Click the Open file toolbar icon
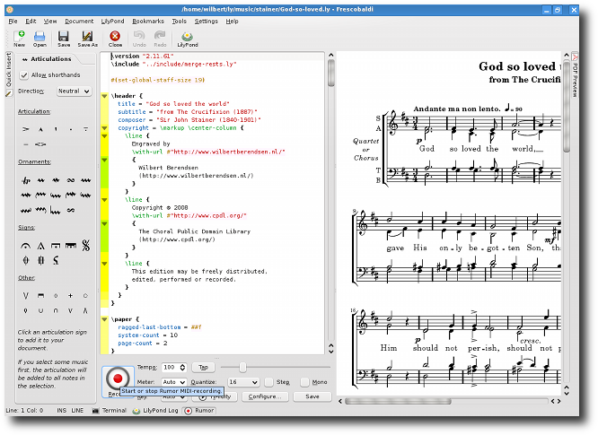This screenshot has width=598, height=435. [40, 39]
